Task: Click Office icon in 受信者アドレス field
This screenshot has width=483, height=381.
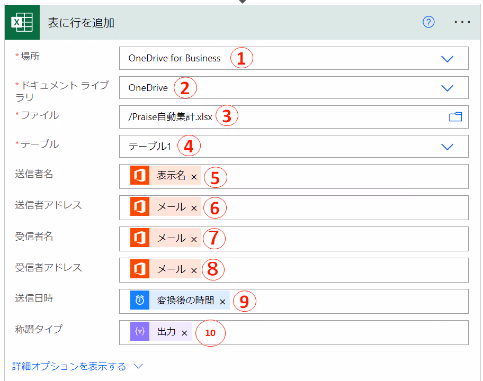Action: 140,269
